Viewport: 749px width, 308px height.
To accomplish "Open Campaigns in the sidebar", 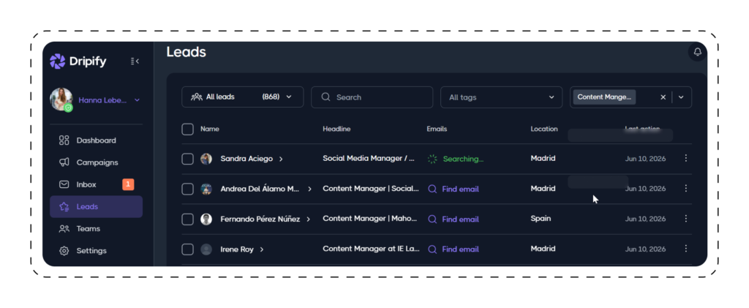I will [x=96, y=162].
